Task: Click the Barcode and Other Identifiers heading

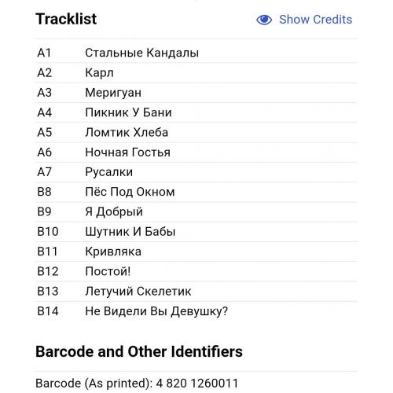Action: 139,351
